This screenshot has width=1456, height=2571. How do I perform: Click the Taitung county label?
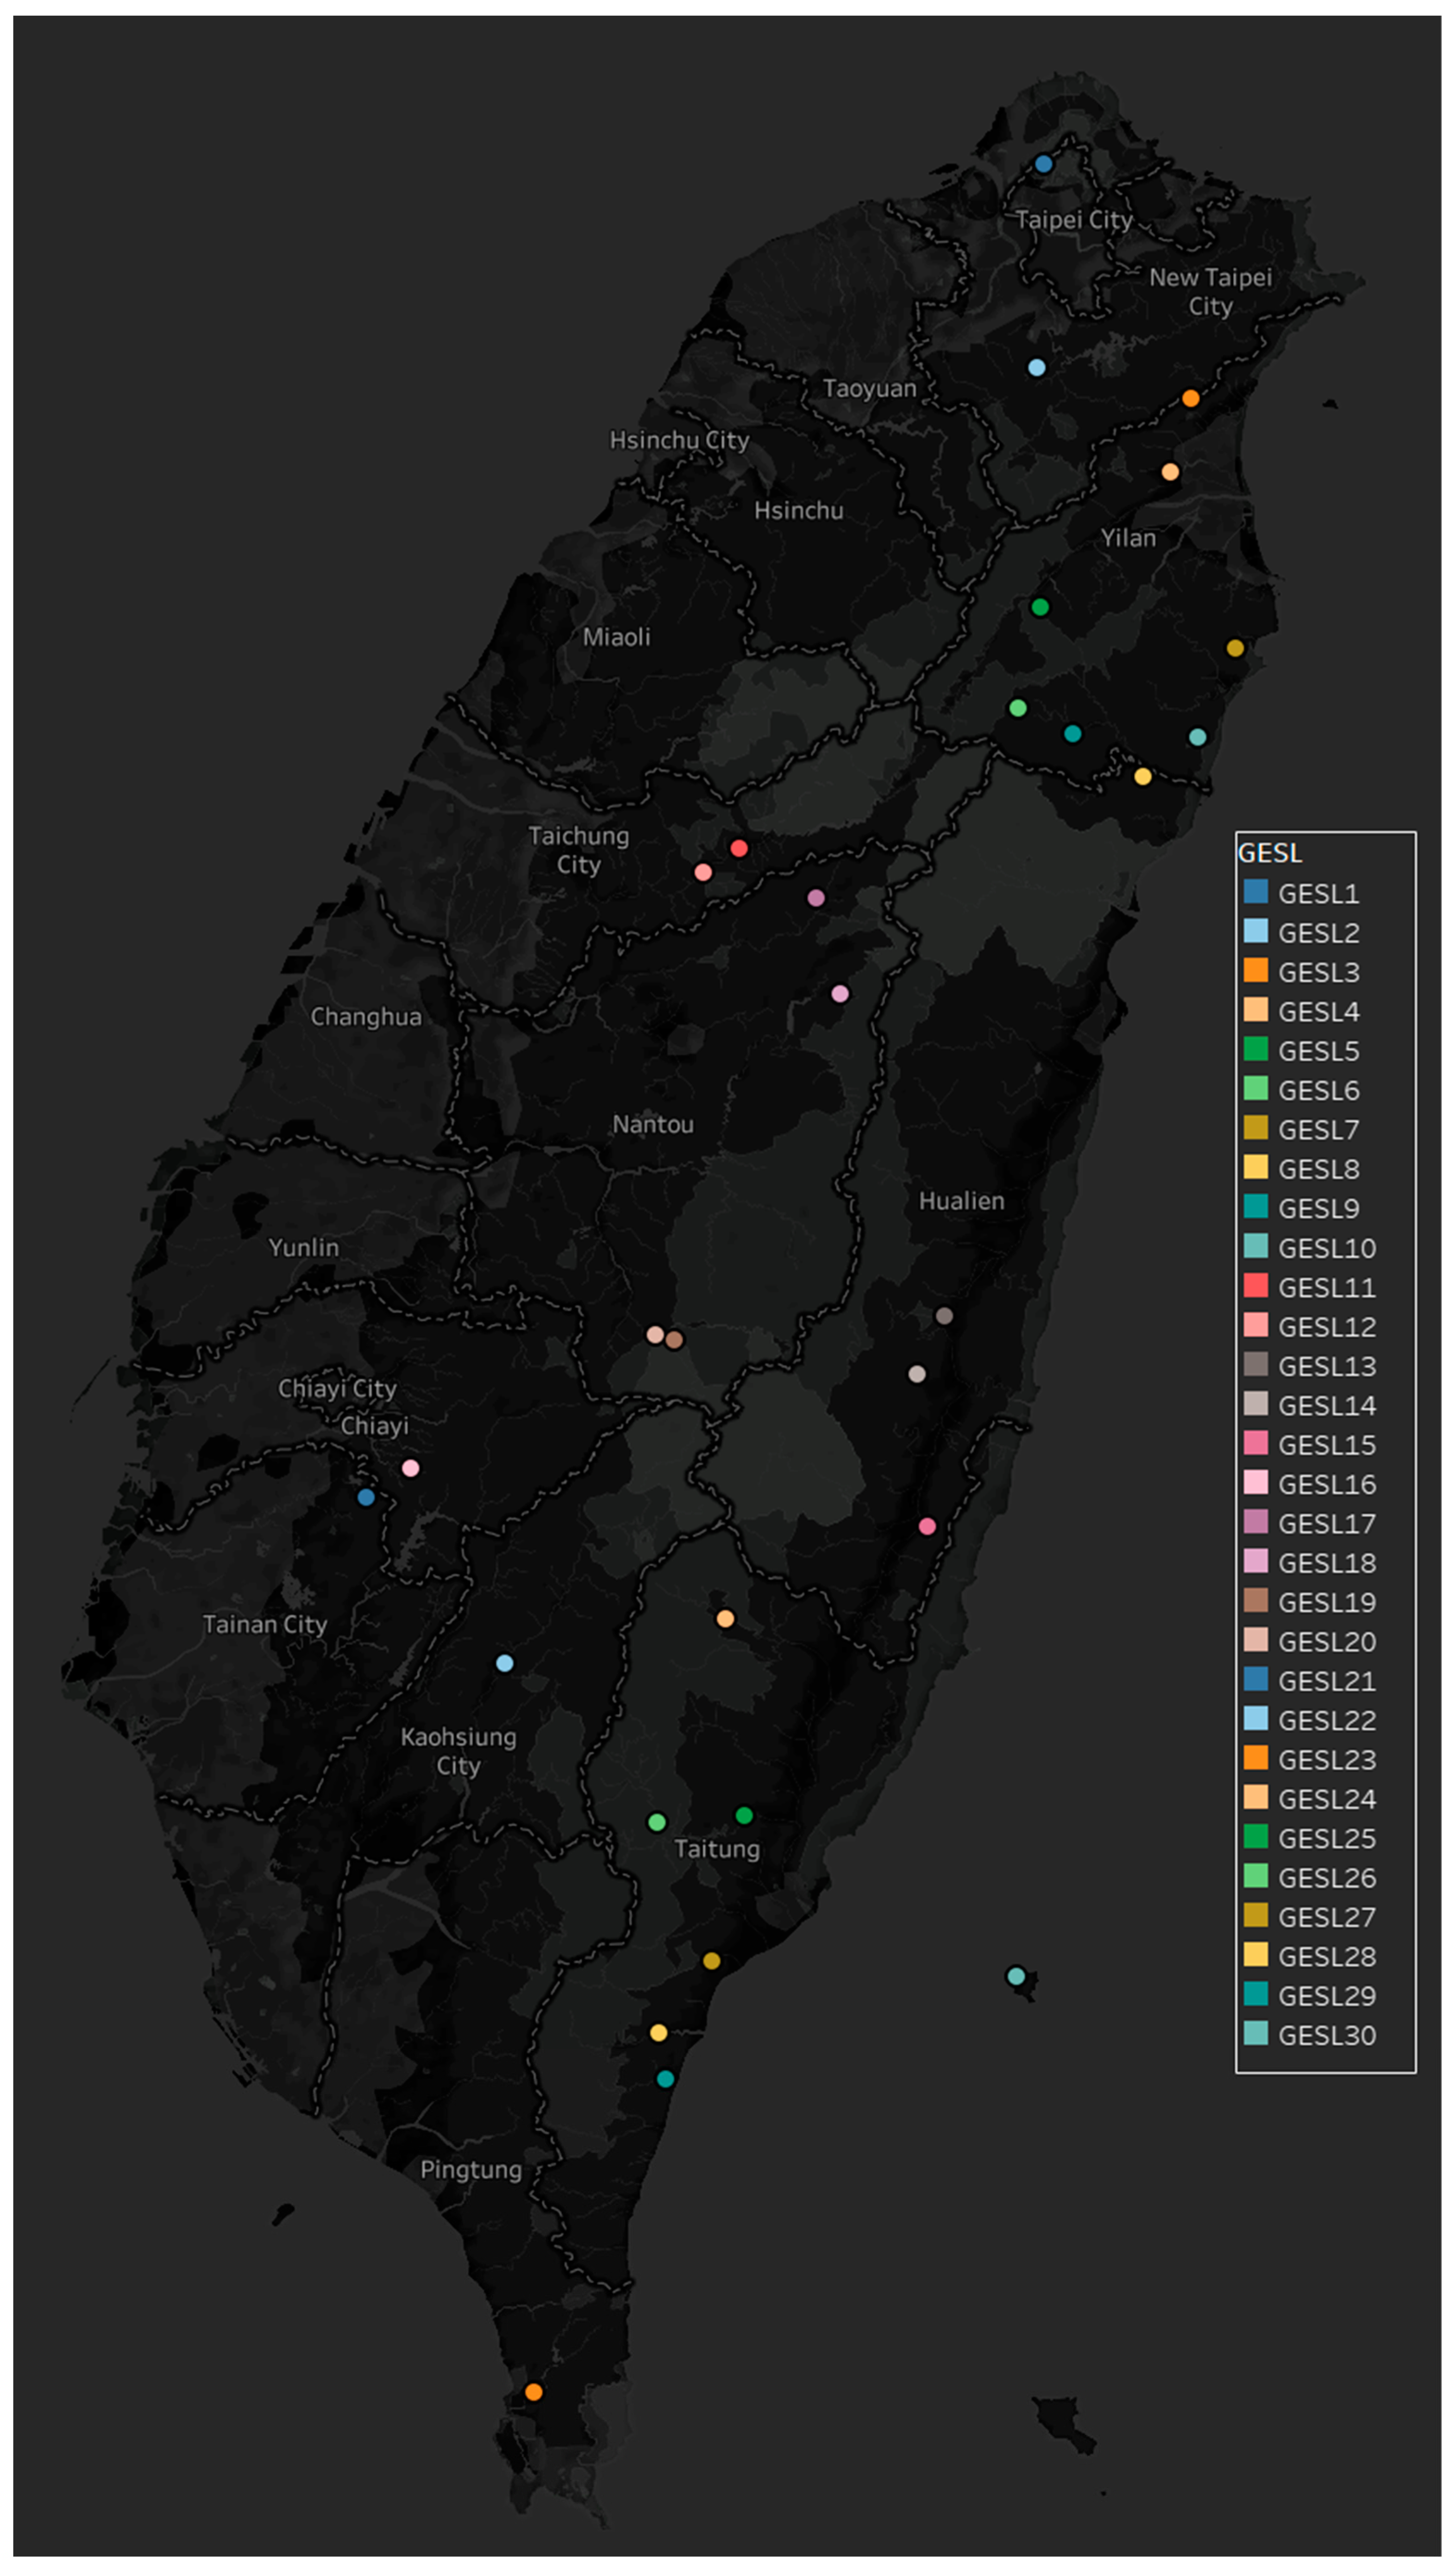tap(717, 1849)
